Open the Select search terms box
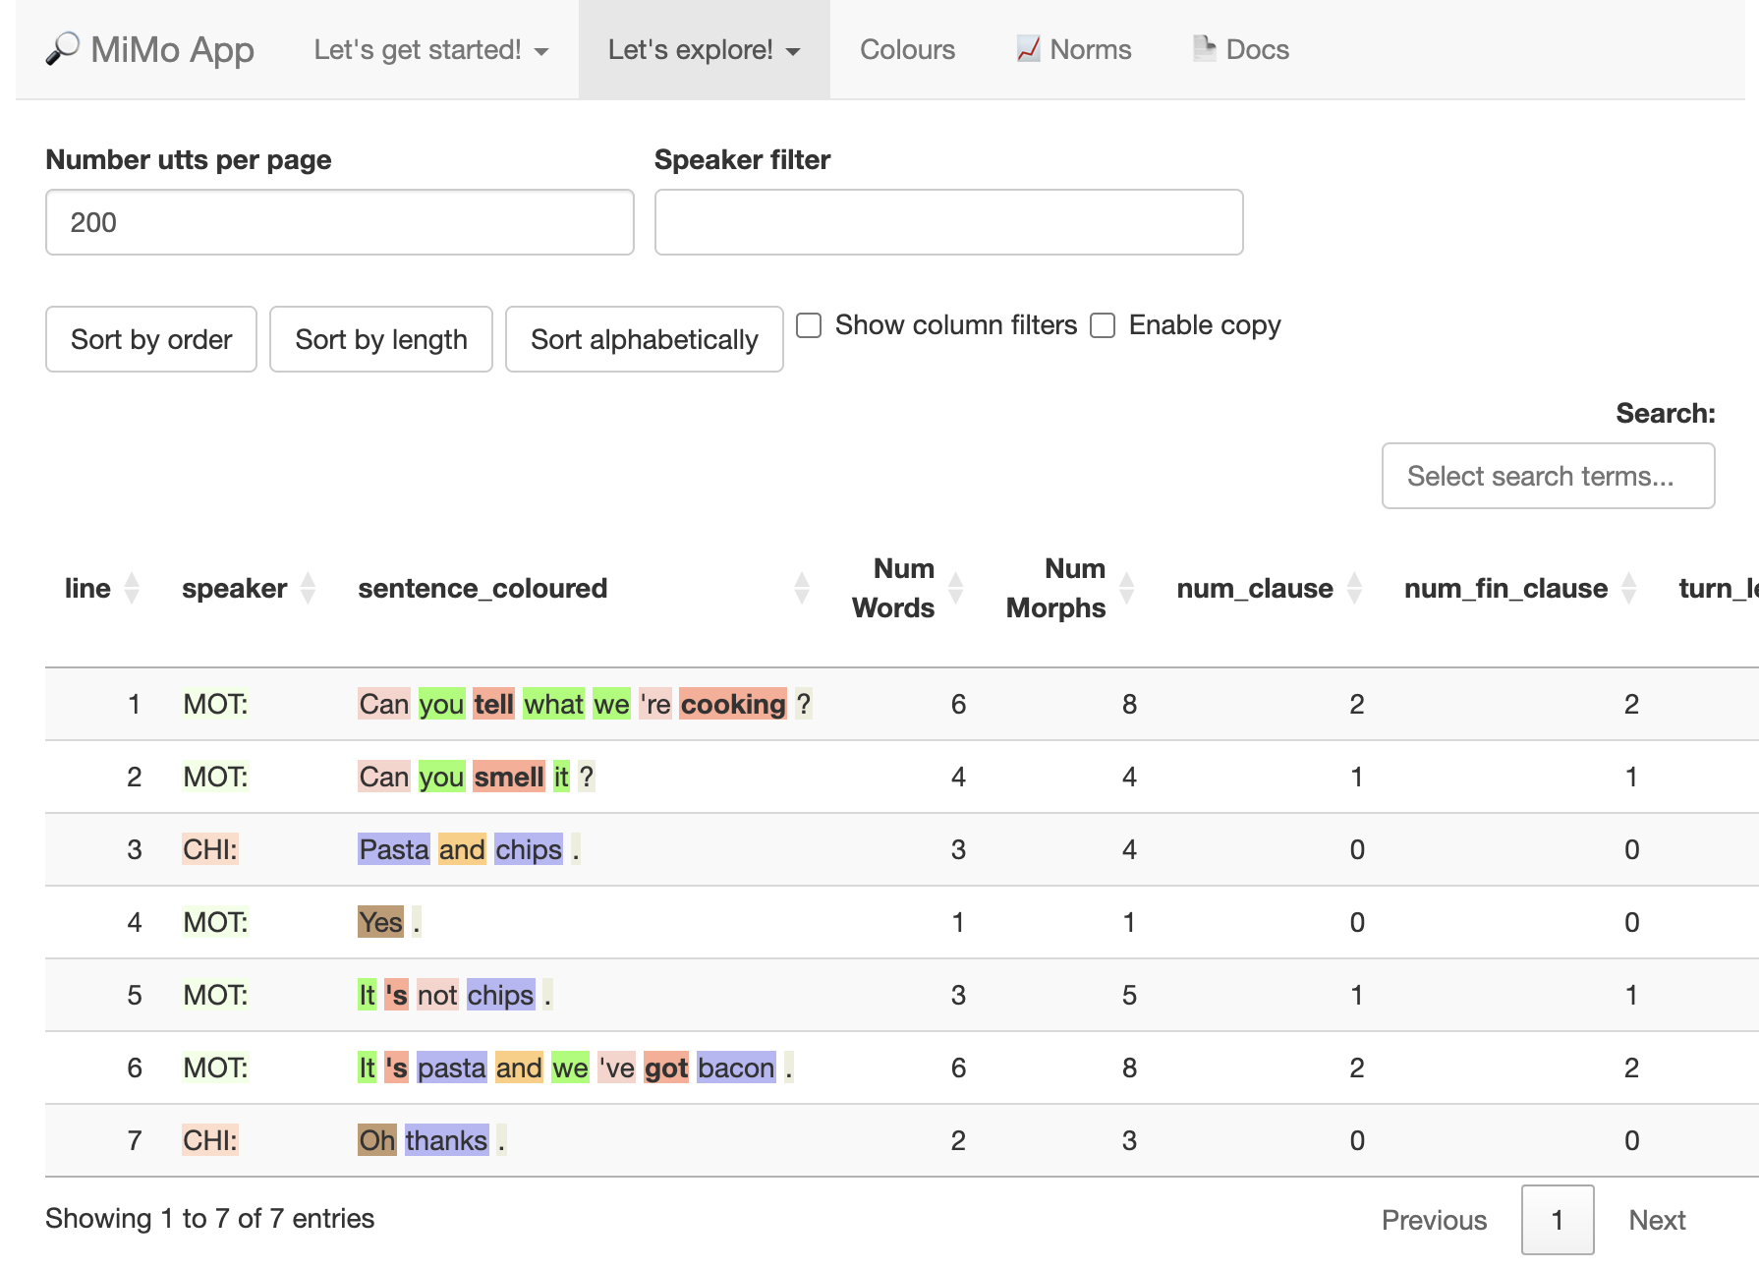The width and height of the screenshot is (1759, 1270). click(x=1548, y=476)
